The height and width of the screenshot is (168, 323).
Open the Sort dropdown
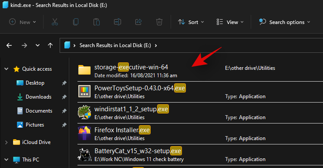pos(191,22)
